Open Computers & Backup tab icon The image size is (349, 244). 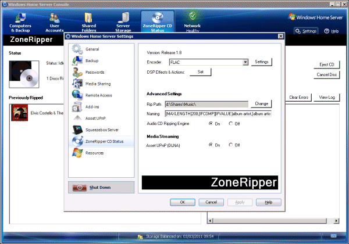click(x=20, y=18)
